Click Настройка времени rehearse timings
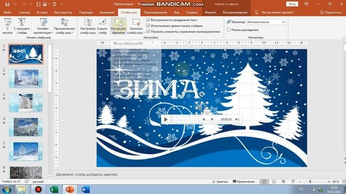This screenshot has height=194, width=346. point(118,26)
